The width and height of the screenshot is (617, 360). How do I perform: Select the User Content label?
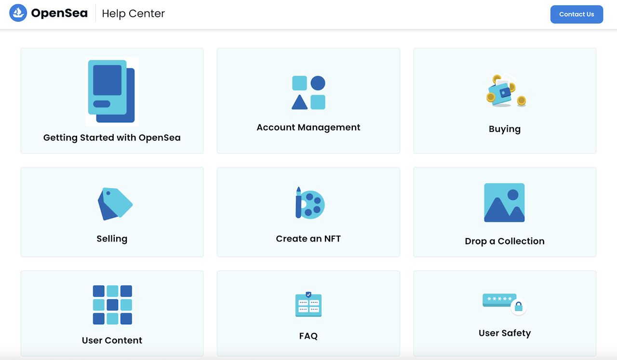(112, 340)
